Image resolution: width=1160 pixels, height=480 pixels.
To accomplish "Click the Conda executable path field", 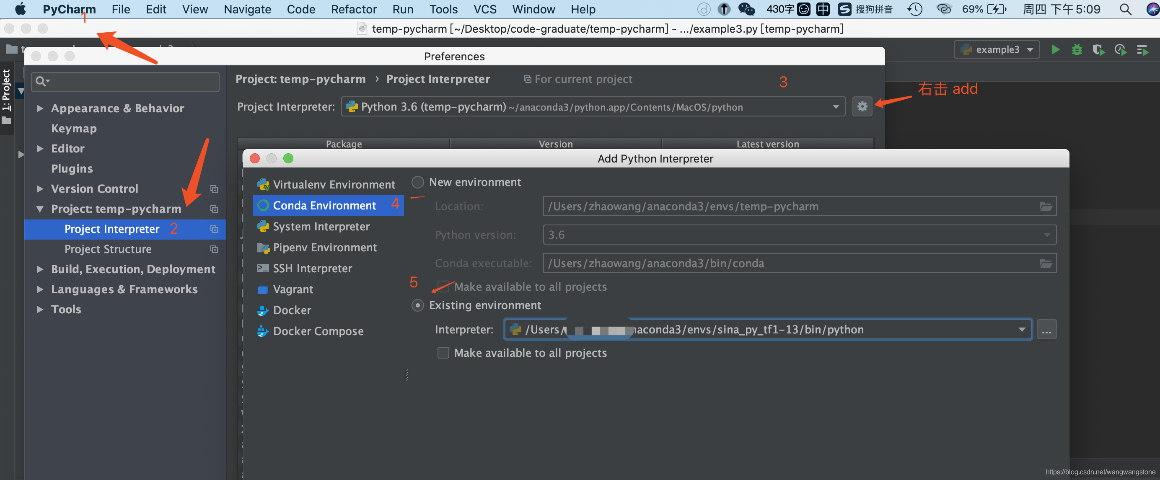I will click(799, 263).
